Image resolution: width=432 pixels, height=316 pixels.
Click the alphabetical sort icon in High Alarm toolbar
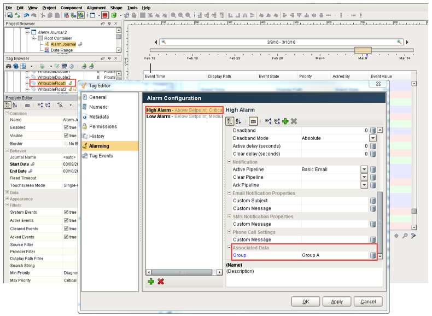click(x=238, y=121)
